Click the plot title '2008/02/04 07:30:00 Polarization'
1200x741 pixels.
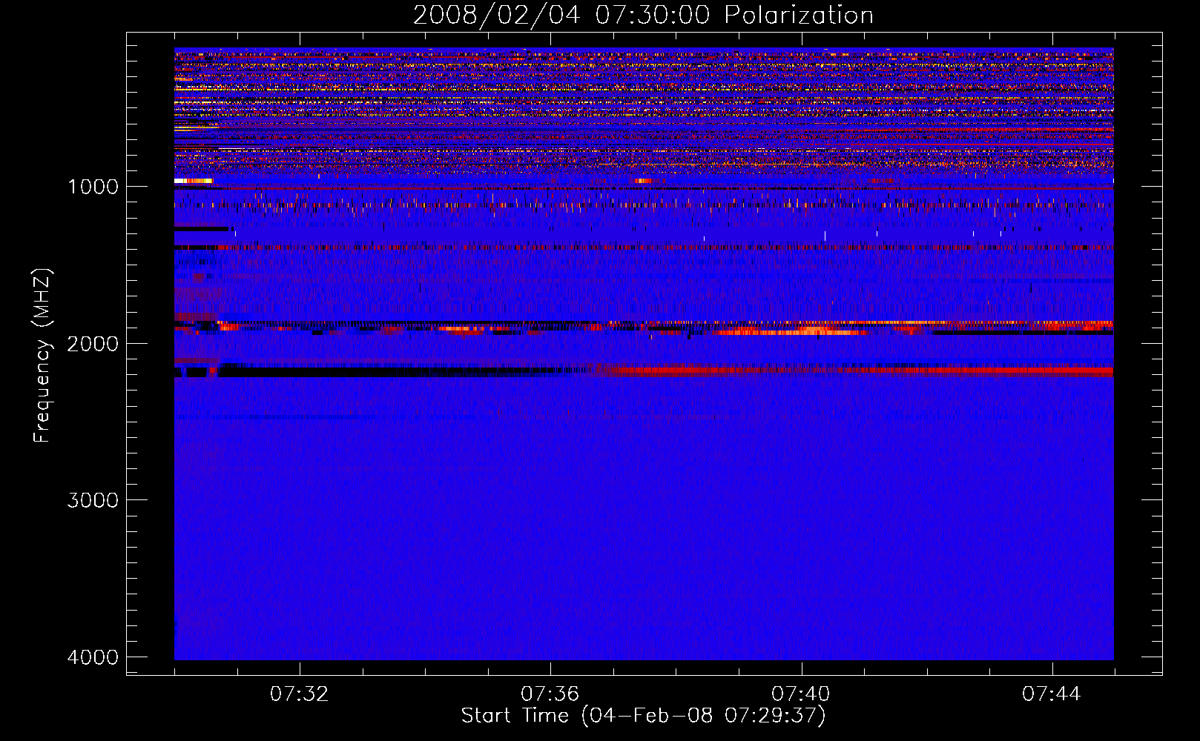643,15
